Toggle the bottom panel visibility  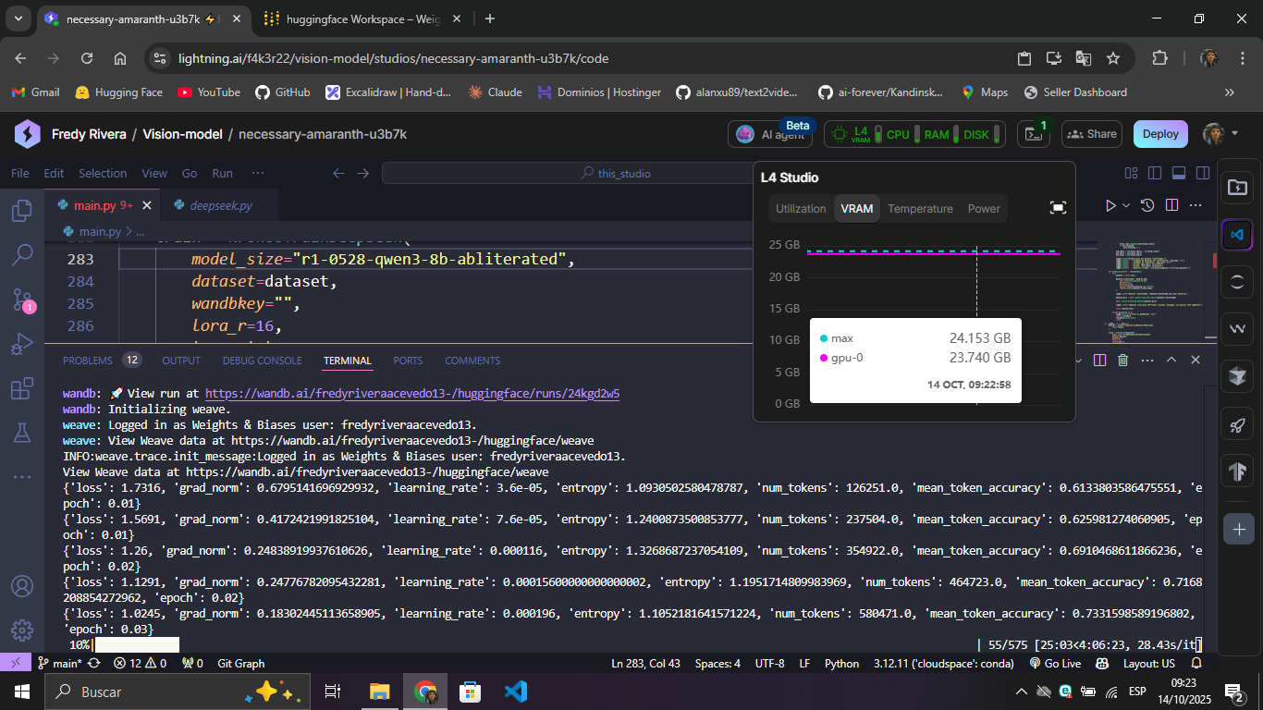click(x=1179, y=173)
